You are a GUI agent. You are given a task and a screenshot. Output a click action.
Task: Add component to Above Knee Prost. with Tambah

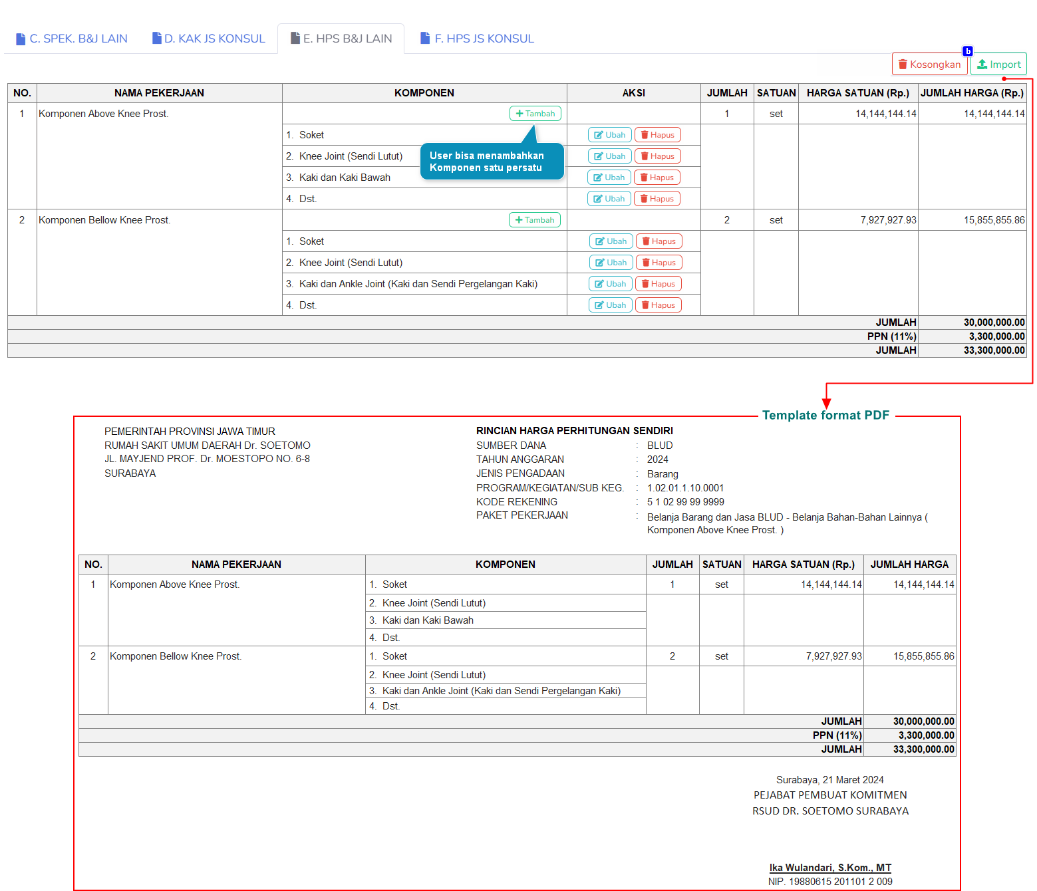pos(535,114)
